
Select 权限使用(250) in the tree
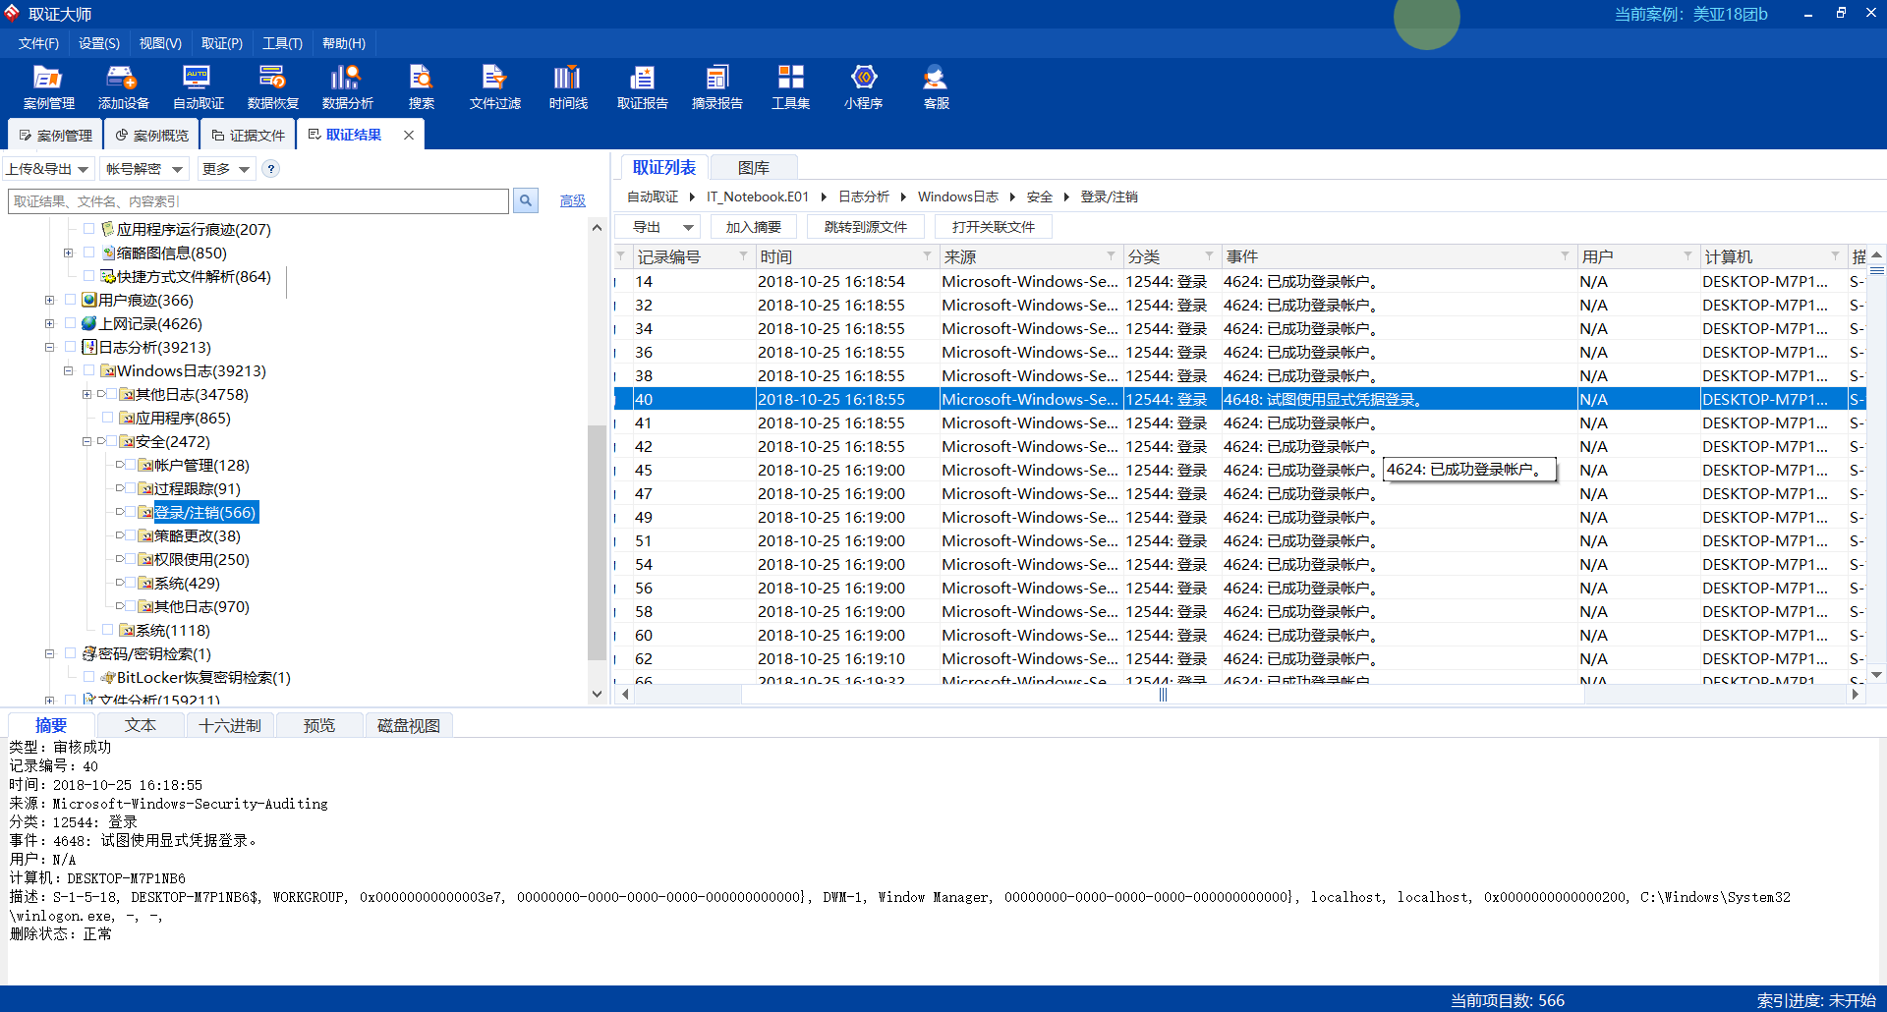click(x=201, y=559)
